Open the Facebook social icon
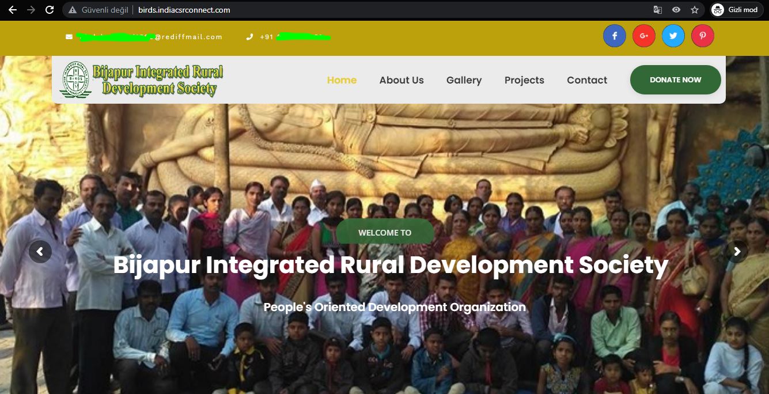This screenshot has width=769, height=394. click(614, 36)
